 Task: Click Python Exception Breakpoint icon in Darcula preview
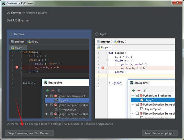tap(56, 105)
